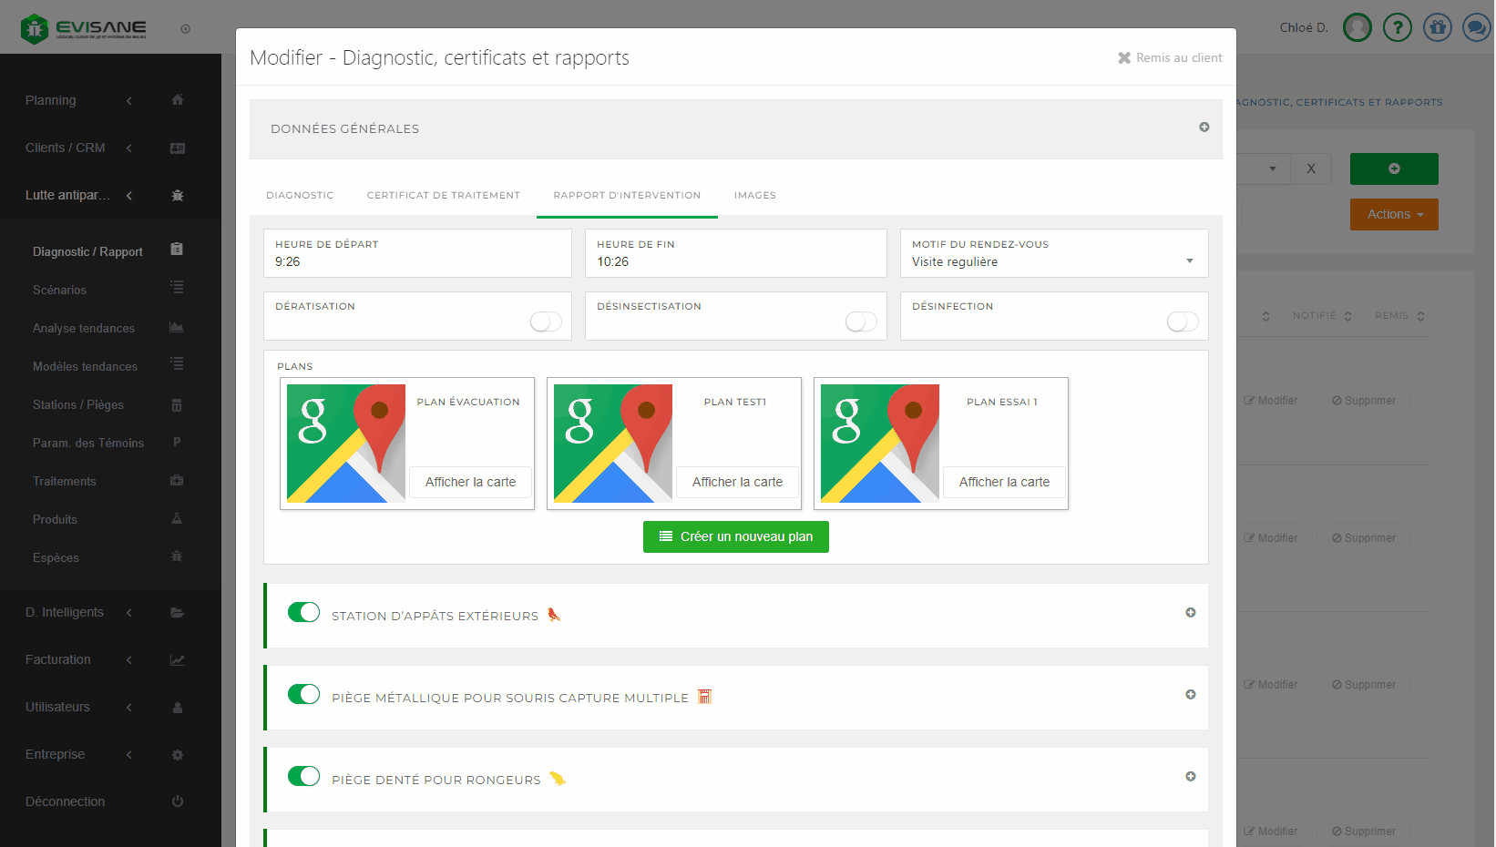1496x847 pixels.
Task: Open the chat messages icon
Action: 1476,27
